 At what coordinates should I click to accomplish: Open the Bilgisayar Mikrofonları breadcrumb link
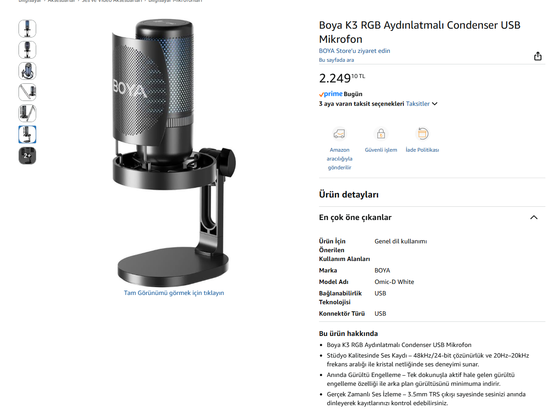175,1
